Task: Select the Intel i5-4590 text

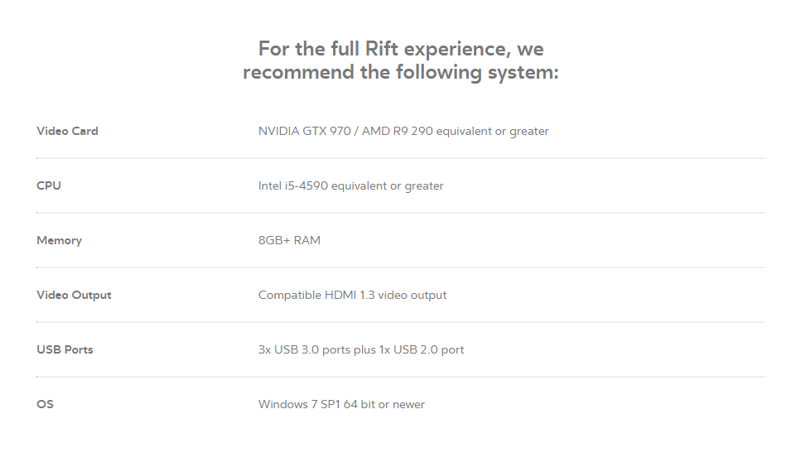Action: [x=293, y=185]
